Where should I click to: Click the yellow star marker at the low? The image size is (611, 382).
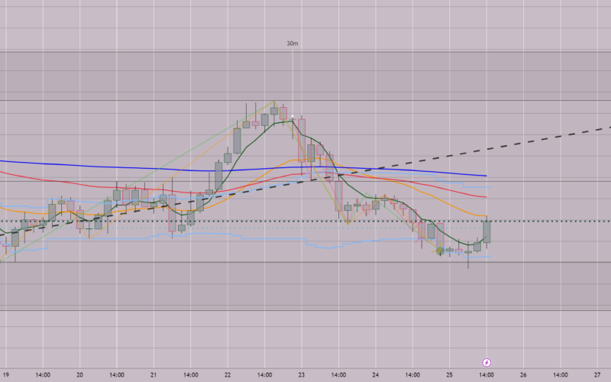[x=440, y=251]
